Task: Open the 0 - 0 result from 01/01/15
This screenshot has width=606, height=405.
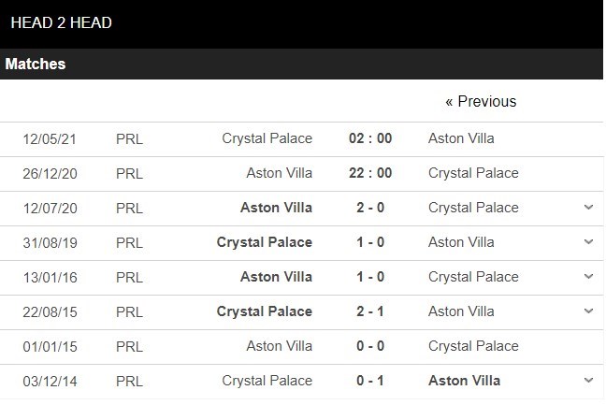Action: click(370, 346)
